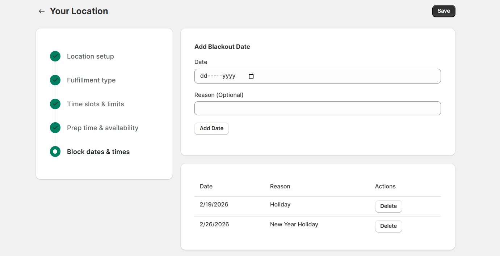This screenshot has width=500, height=256.
Task: Select the Block dates & times step
Action: click(98, 152)
